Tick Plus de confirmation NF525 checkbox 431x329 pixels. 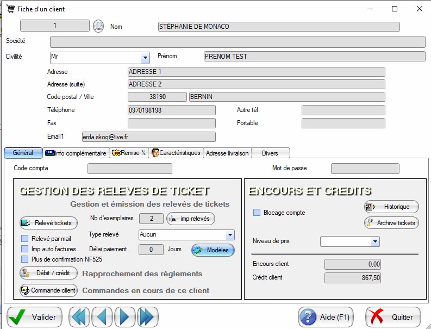pos(24,259)
